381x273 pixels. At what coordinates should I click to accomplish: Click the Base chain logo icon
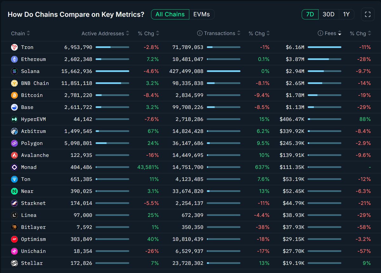[14, 107]
